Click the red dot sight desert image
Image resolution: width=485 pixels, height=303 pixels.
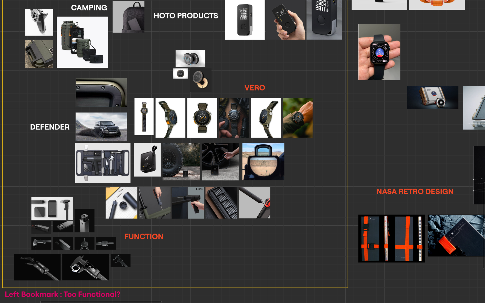tap(263, 161)
